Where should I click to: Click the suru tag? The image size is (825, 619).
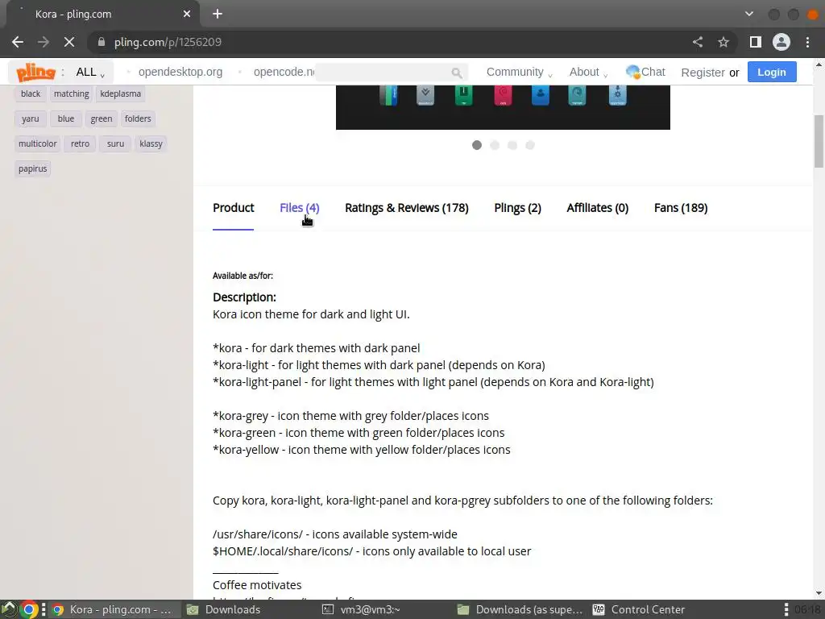(115, 143)
